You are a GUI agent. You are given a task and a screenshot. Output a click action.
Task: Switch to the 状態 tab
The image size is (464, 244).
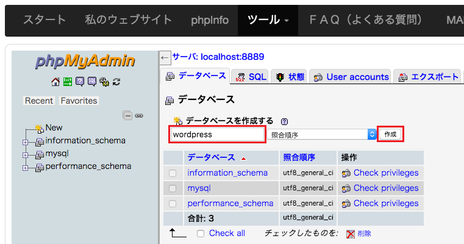tap(290, 77)
